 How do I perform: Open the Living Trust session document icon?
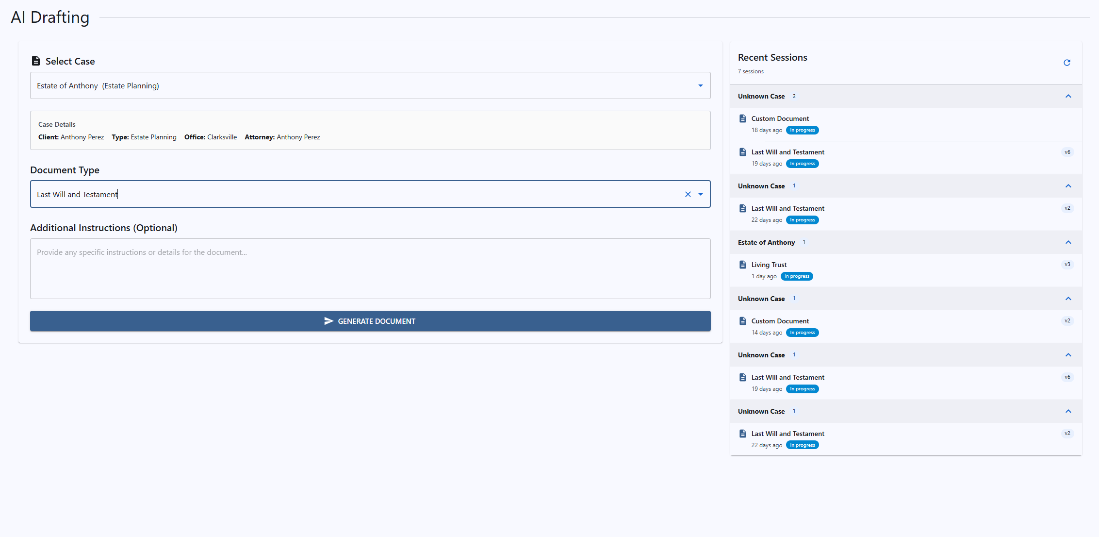pos(742,265)
